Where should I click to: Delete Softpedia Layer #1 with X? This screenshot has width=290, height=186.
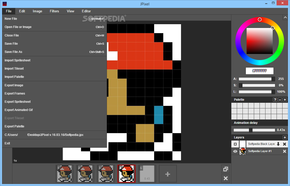[285, 151]
